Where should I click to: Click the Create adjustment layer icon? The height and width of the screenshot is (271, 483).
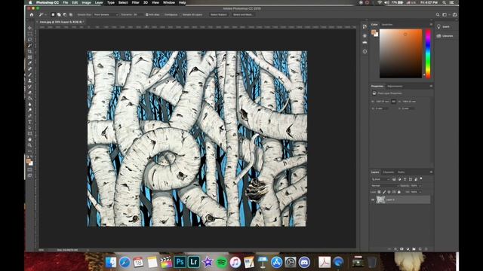point(408,249)
